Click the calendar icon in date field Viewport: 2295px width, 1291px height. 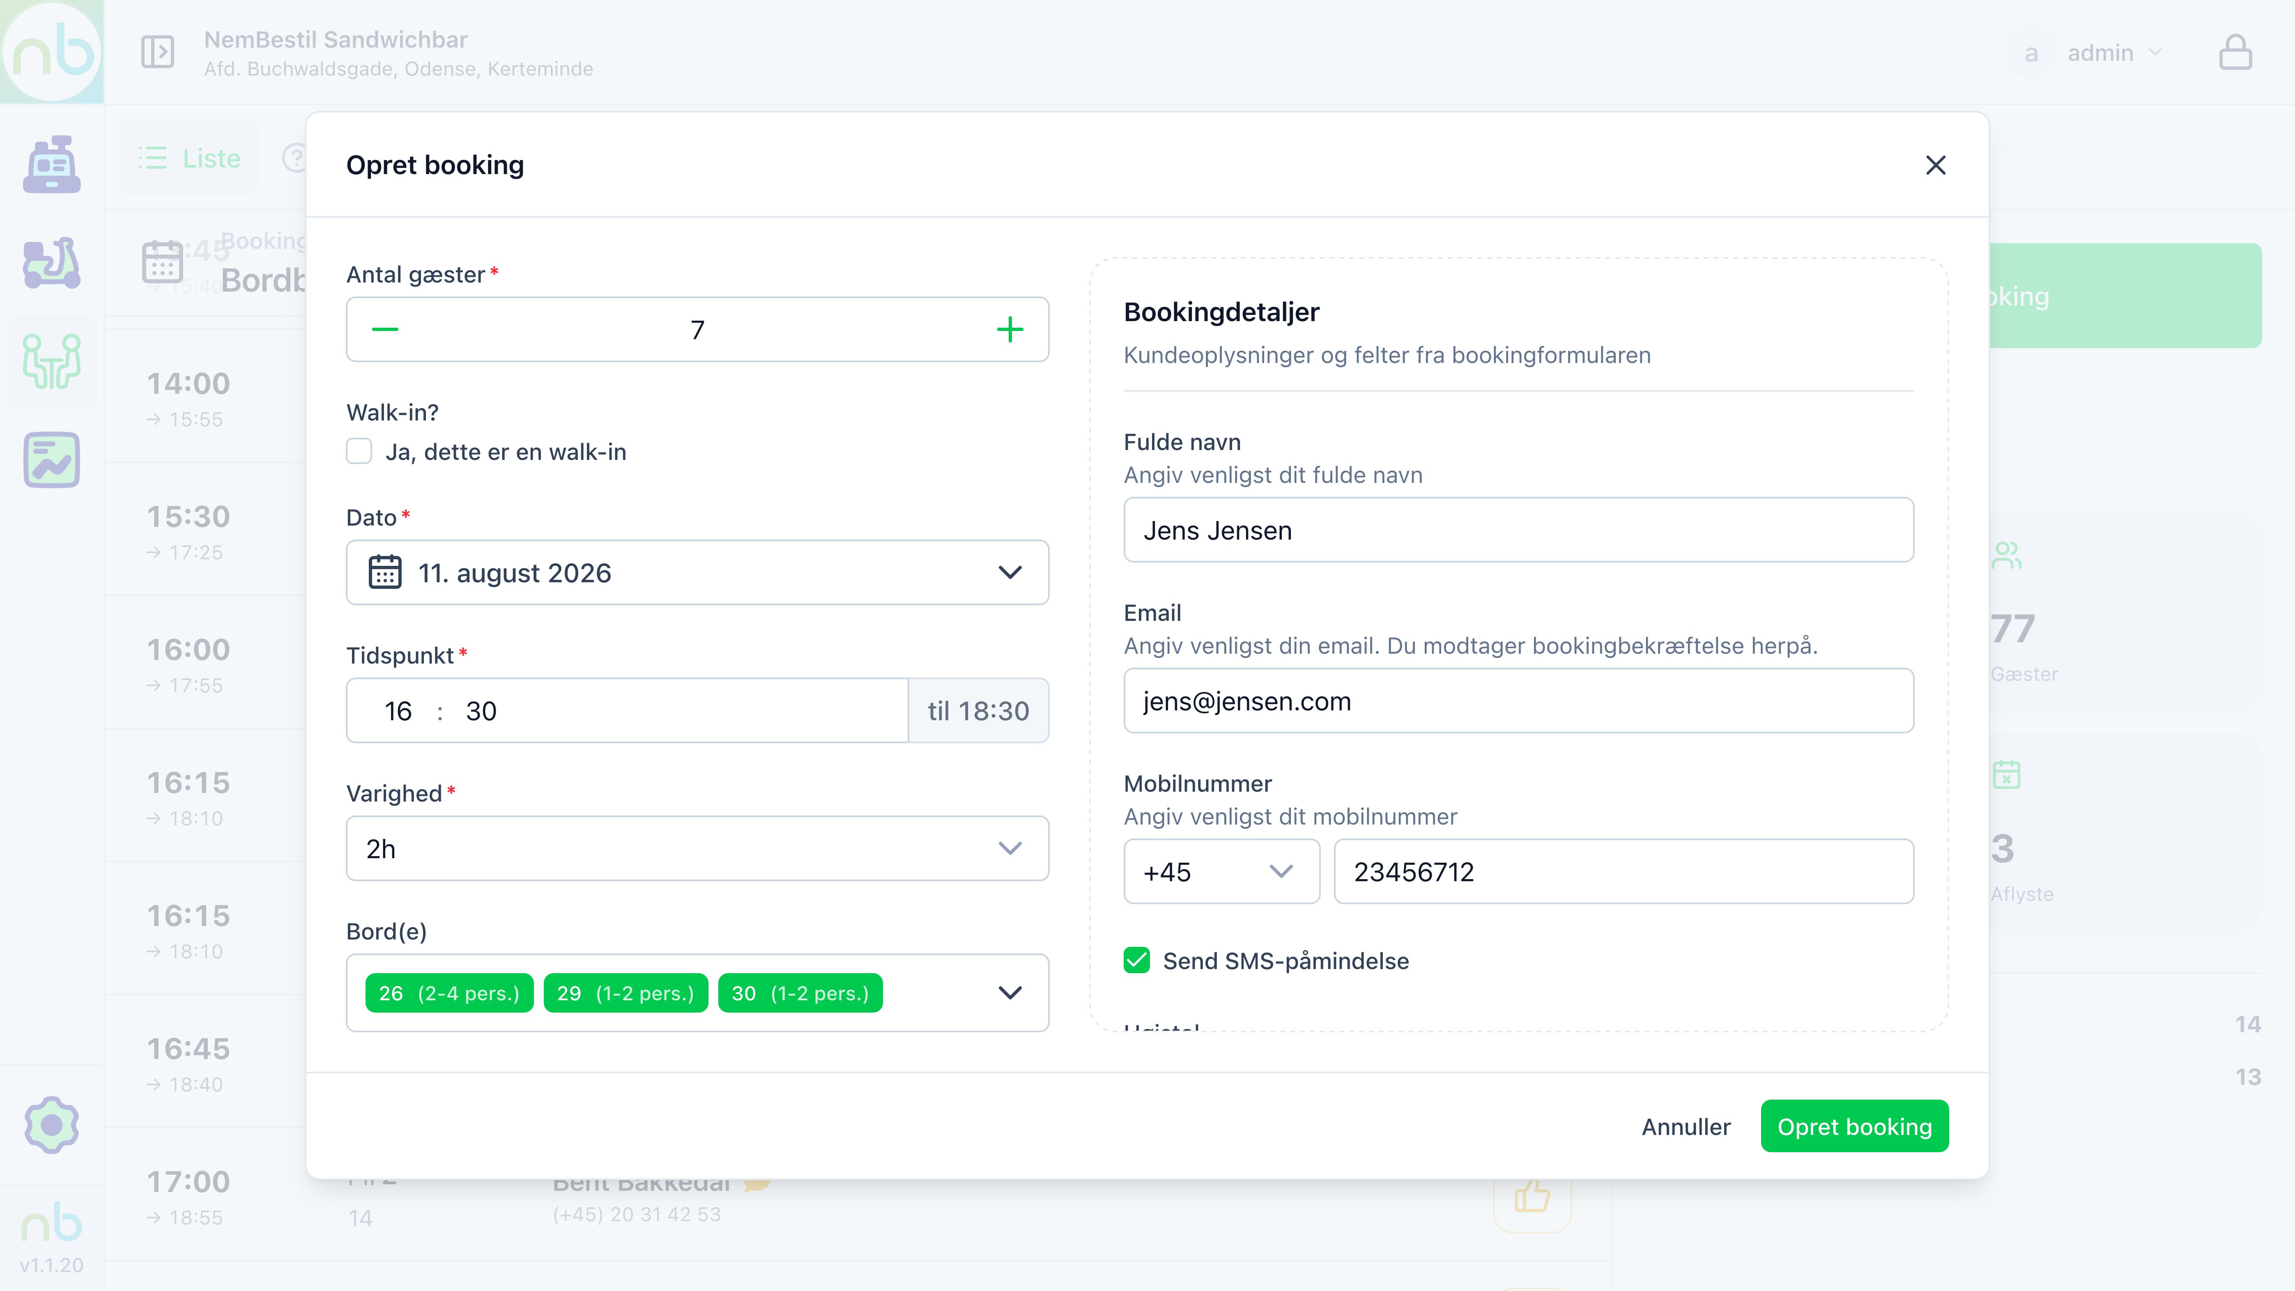pyautogui.click(x=385, y=572)
